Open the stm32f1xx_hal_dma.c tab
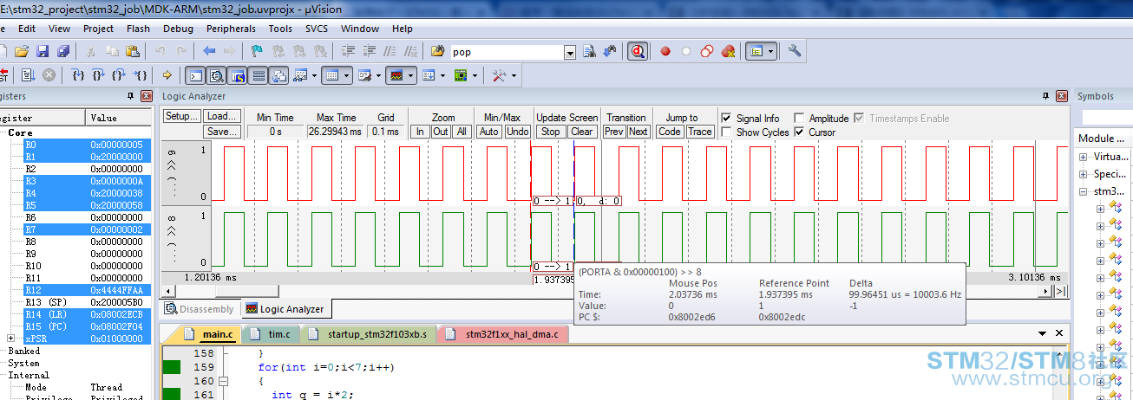This screenshot has height=400, width=1133. pyautogui.click(x=505, y=334)
